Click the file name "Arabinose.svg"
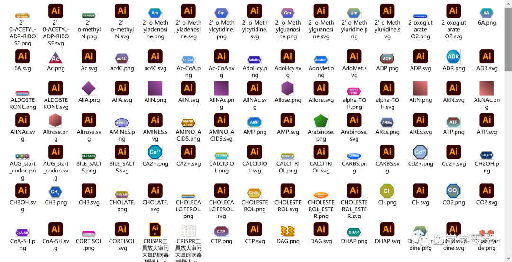 (x=354, y=136)
